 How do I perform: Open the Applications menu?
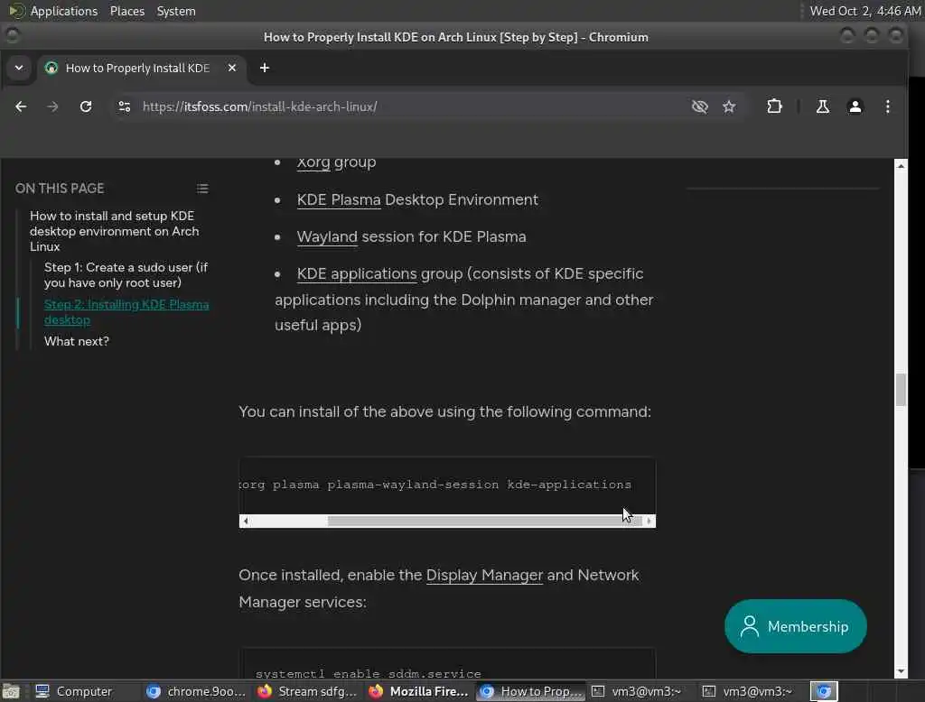54,11
